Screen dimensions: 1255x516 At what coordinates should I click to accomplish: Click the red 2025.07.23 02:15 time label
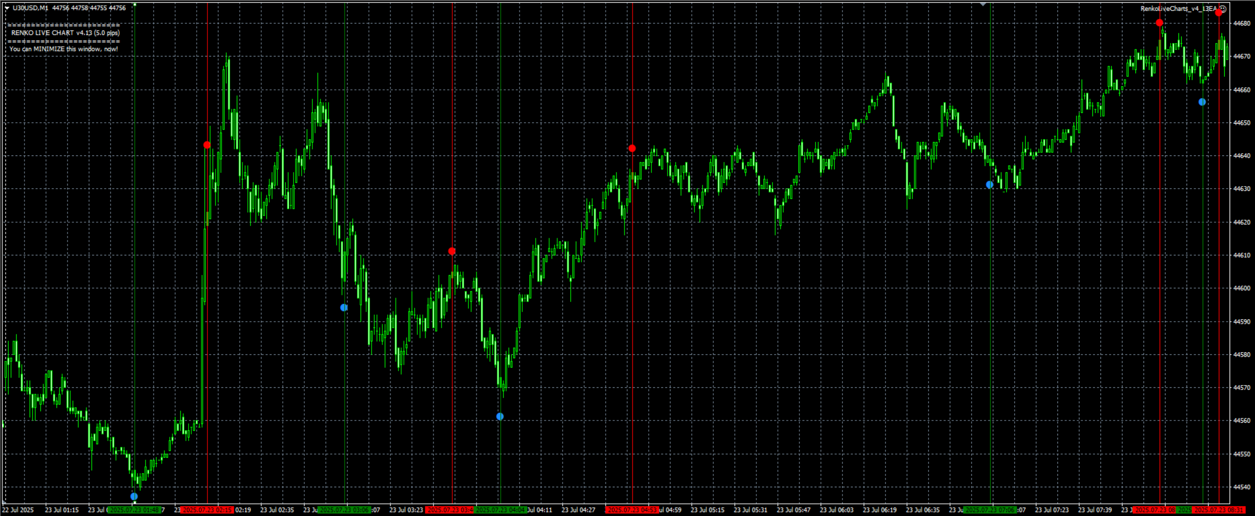[207, 510]
